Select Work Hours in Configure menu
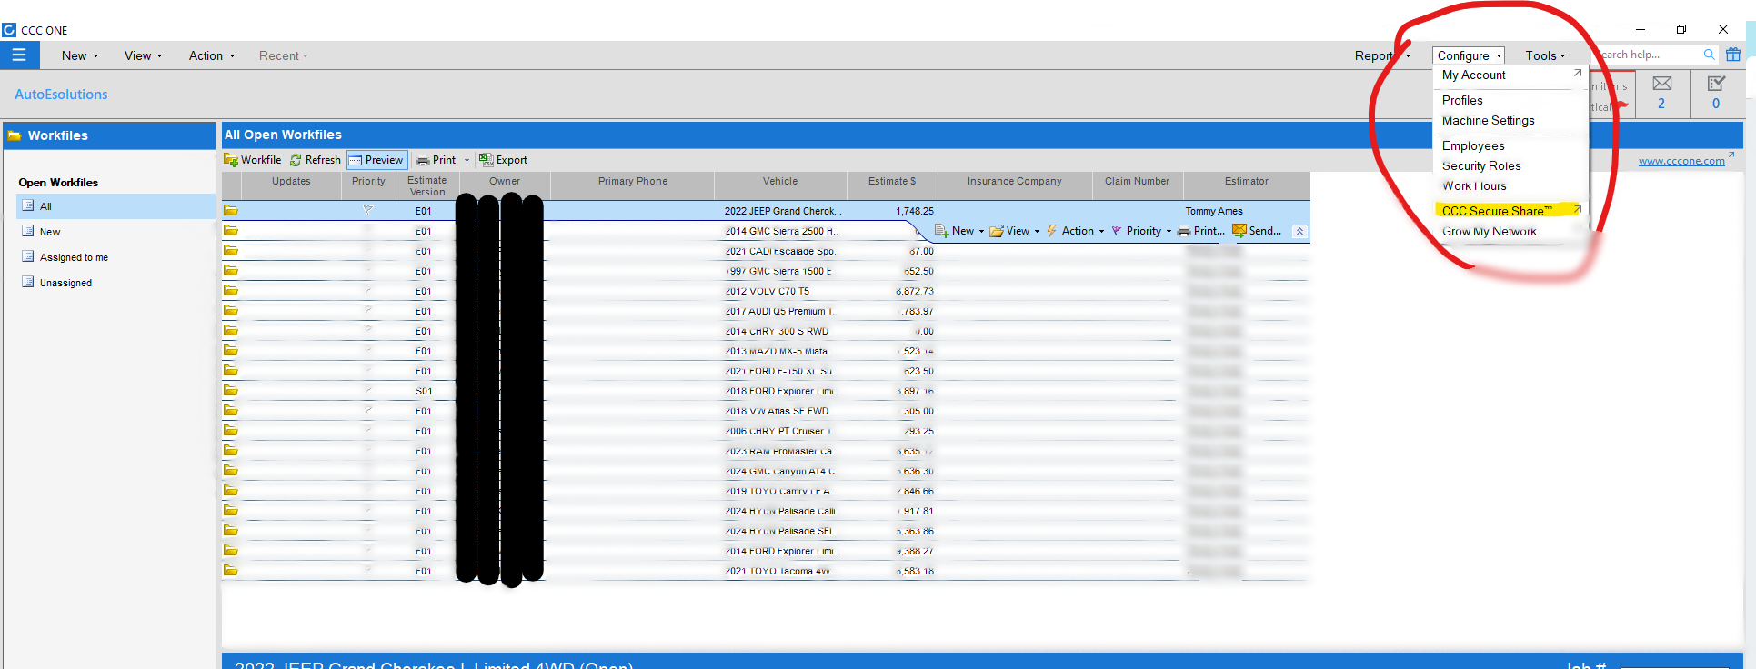 [1474, 186]
